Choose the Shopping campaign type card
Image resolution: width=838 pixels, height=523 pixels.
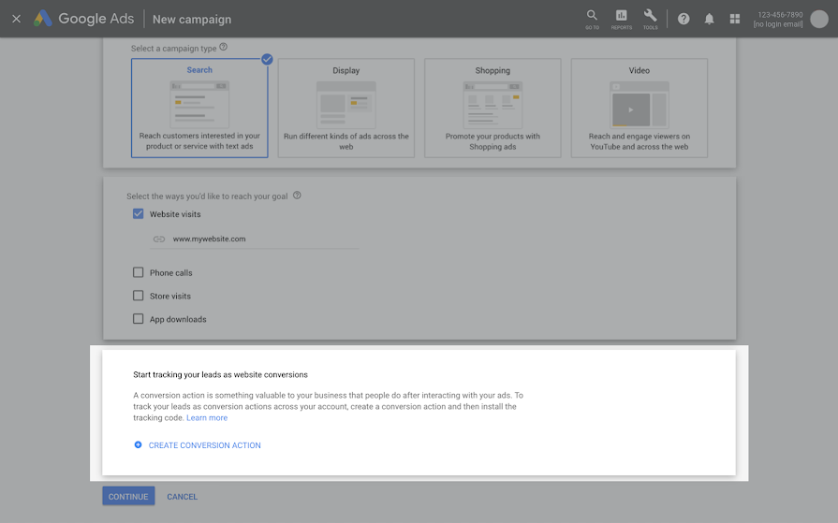[493, 108]
